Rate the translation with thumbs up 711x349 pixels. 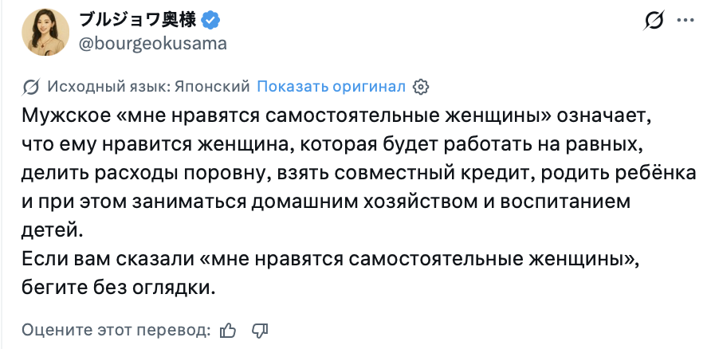click(229, 329)
